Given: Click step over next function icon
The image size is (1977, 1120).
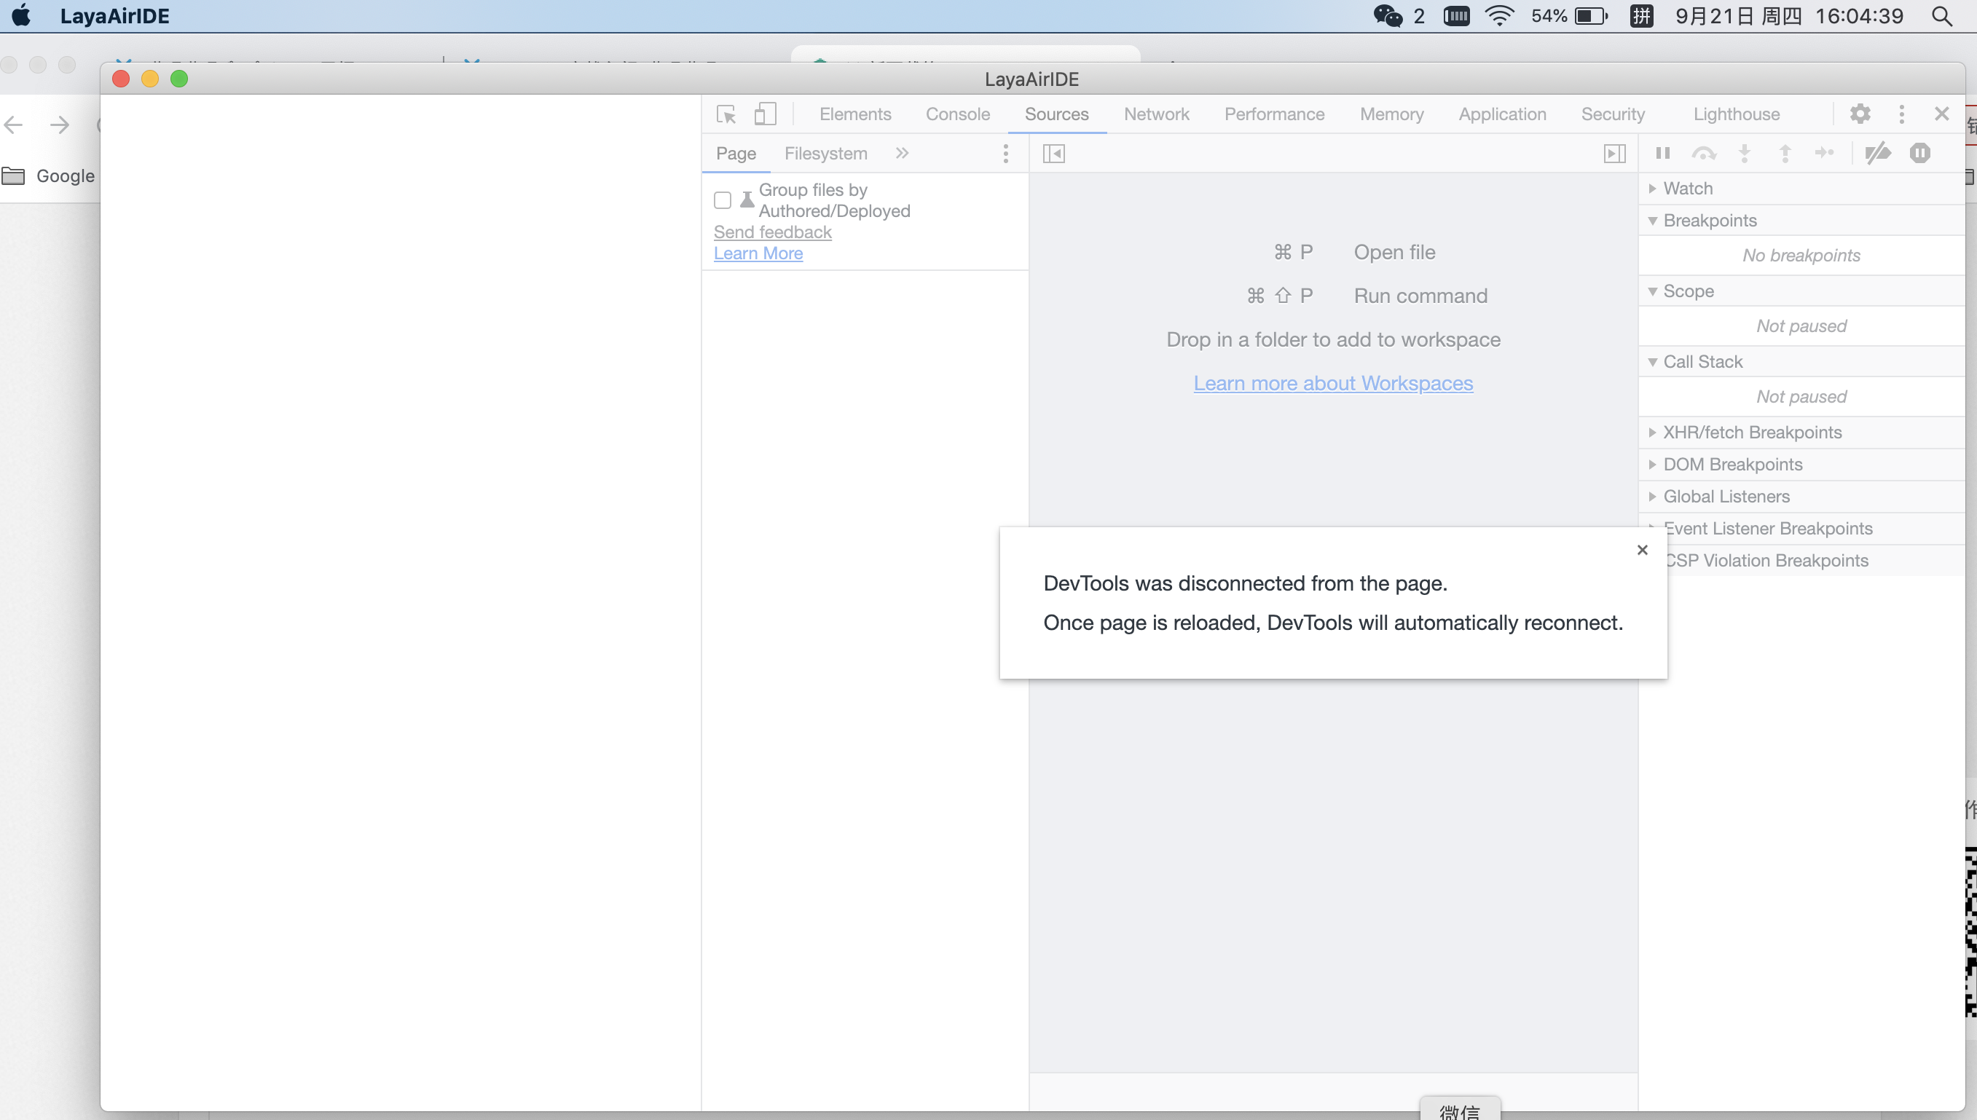Looking at the screenshot, I should click(1703, 153).
